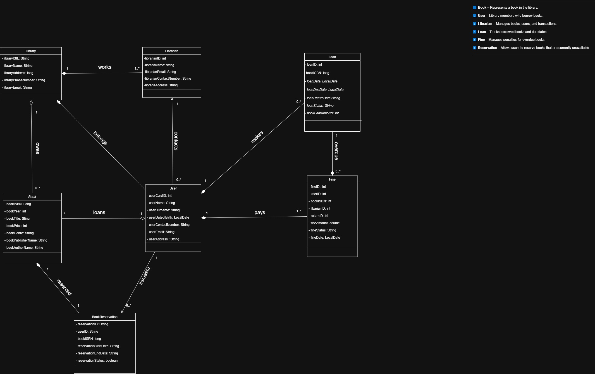Click the blue badge 2 beside User legend entry
The width and height of the screenshot is (595, 374).
tap(474, 16)
